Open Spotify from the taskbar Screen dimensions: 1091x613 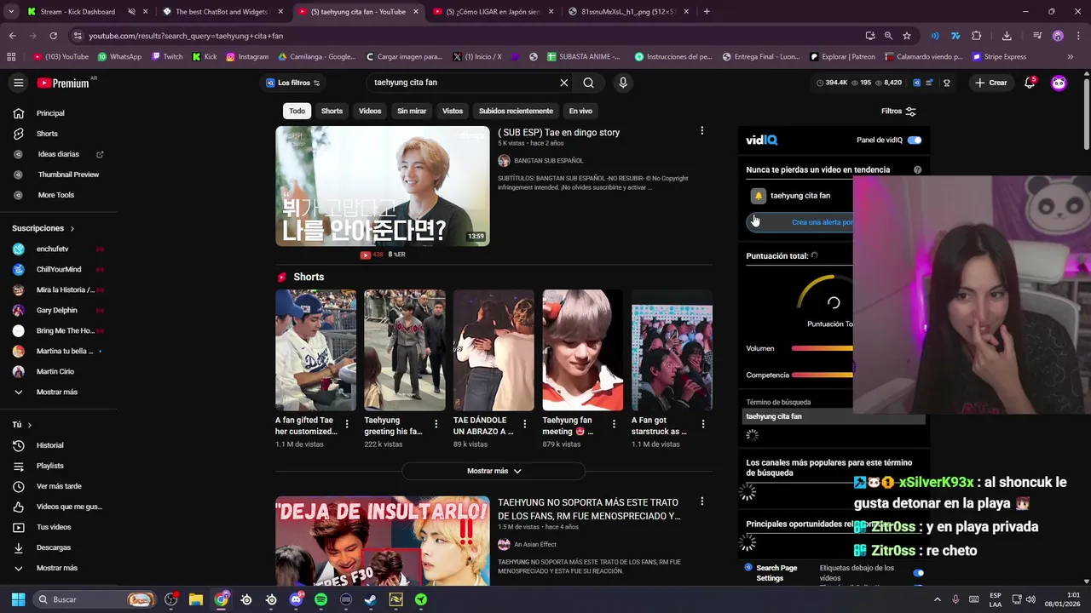pyautogui.click(x=320, y=599)
